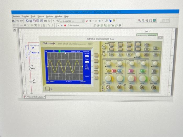Image resolution: width=183 pixels, height=137 pixels.
Task: Open the Window menu
Action: [x=59, y=16]
